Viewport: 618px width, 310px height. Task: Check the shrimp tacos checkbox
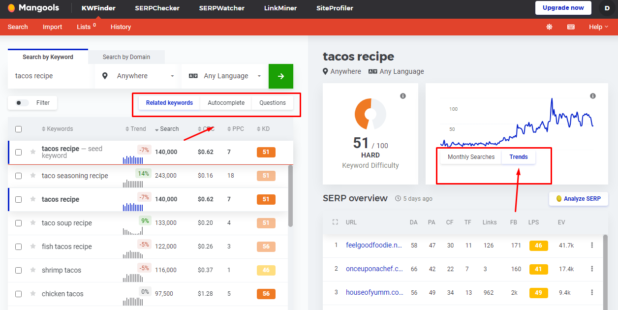pos(18,270)
